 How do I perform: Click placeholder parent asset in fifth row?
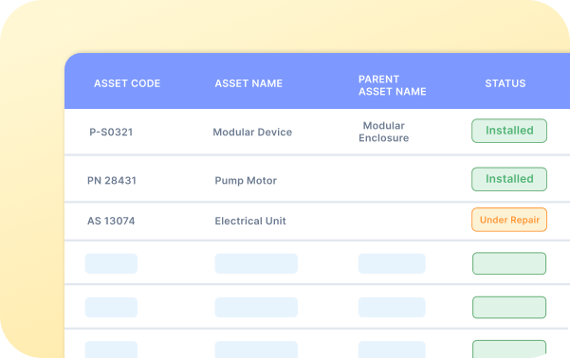point(392,307)
